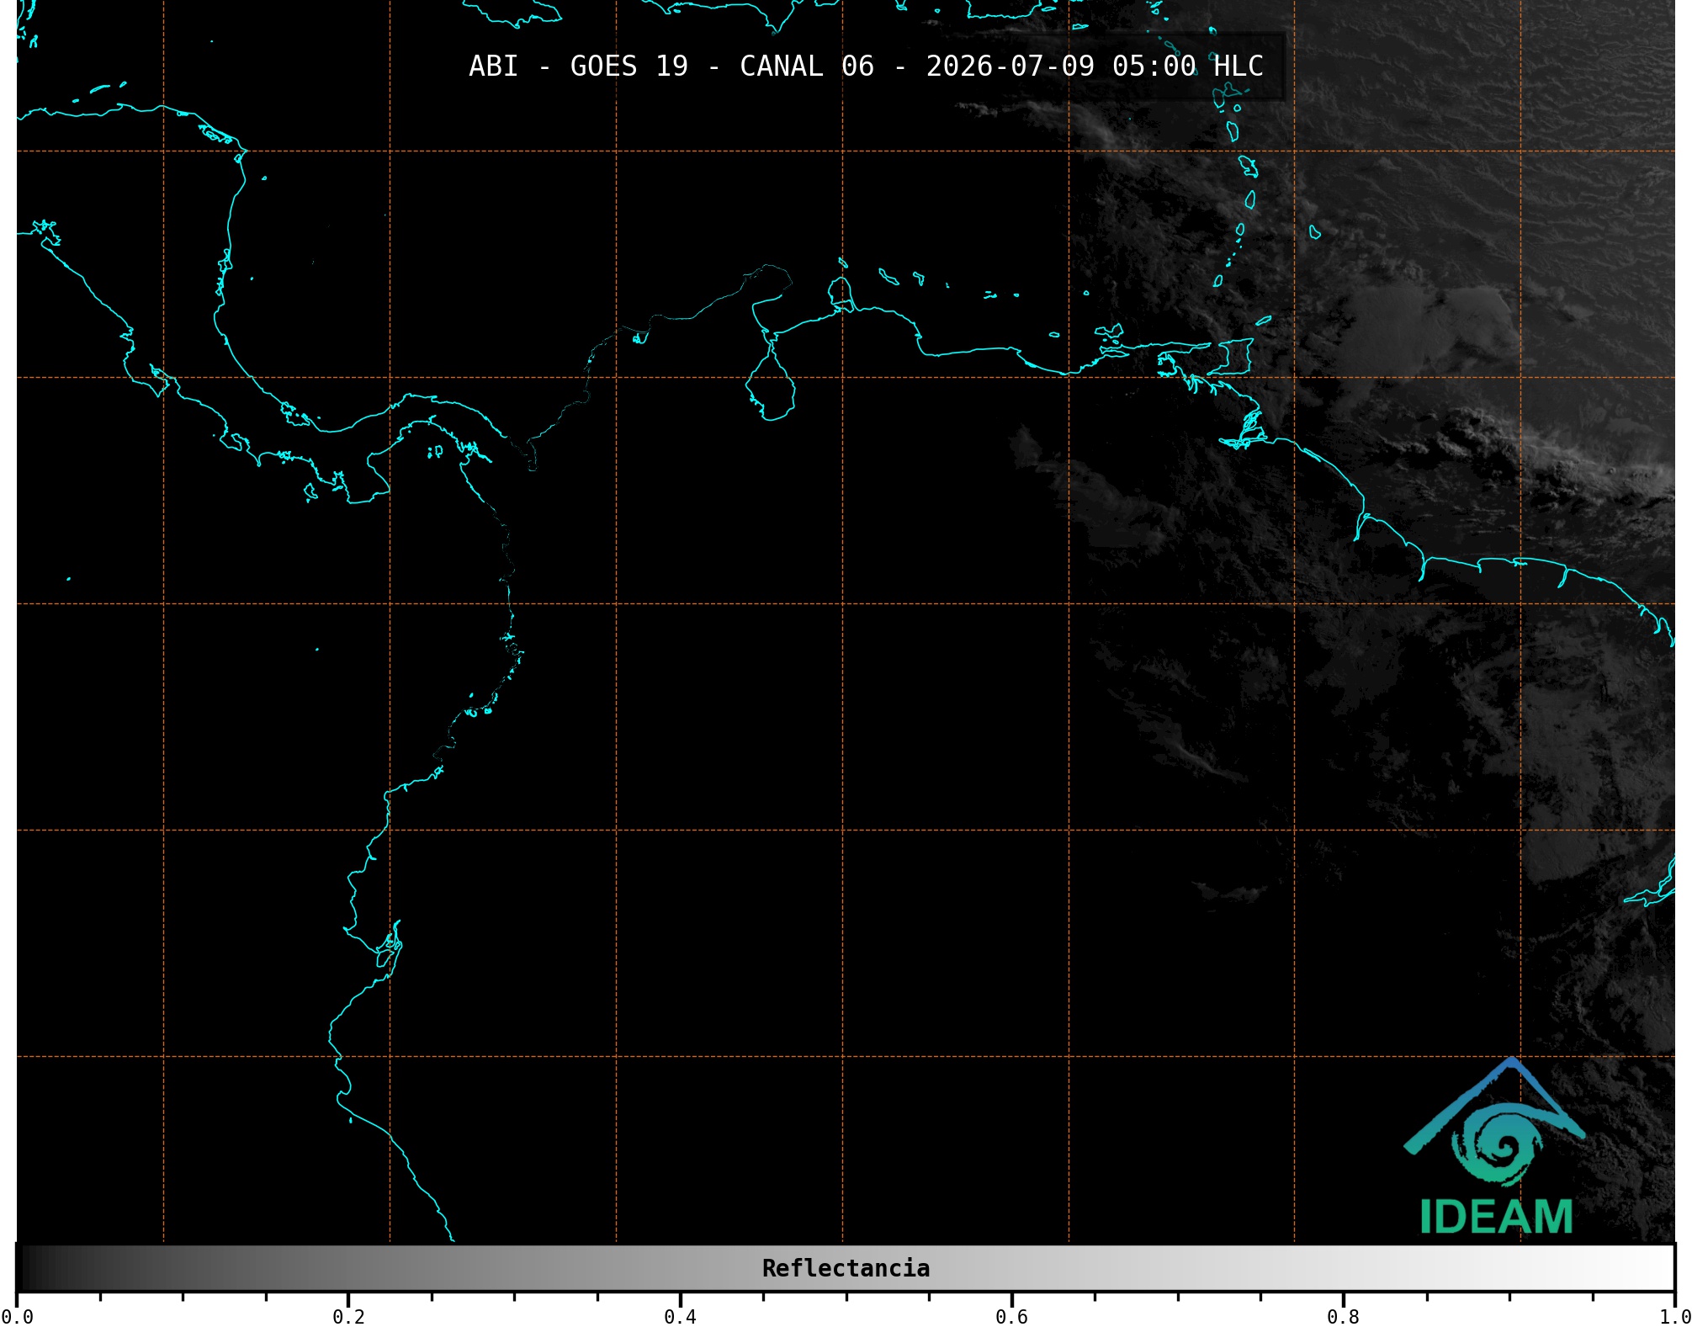This screenshot has width=1692, height=1327.
Task: Click the 0.6 colorbar tick label
Action: tap(1011, 1316)
